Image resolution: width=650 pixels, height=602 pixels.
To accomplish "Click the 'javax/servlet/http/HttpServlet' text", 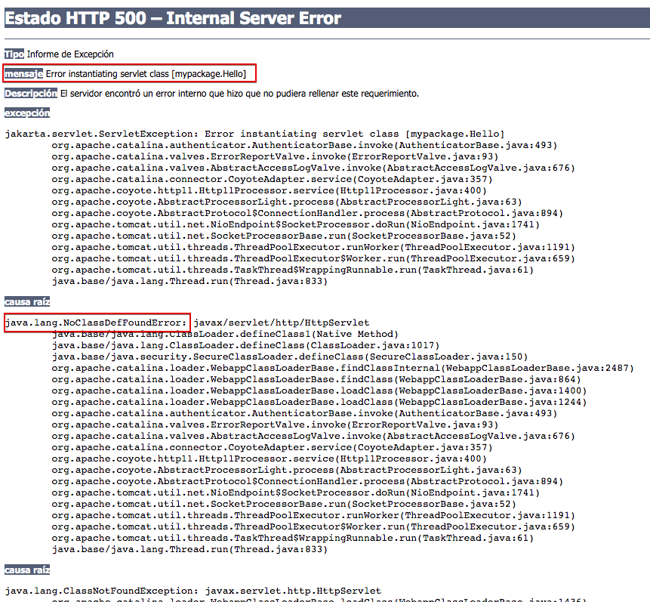I will (x=281, y=323).
